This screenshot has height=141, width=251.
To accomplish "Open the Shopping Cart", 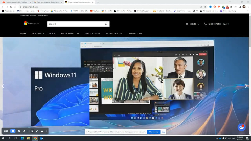I will pos(216,24).
